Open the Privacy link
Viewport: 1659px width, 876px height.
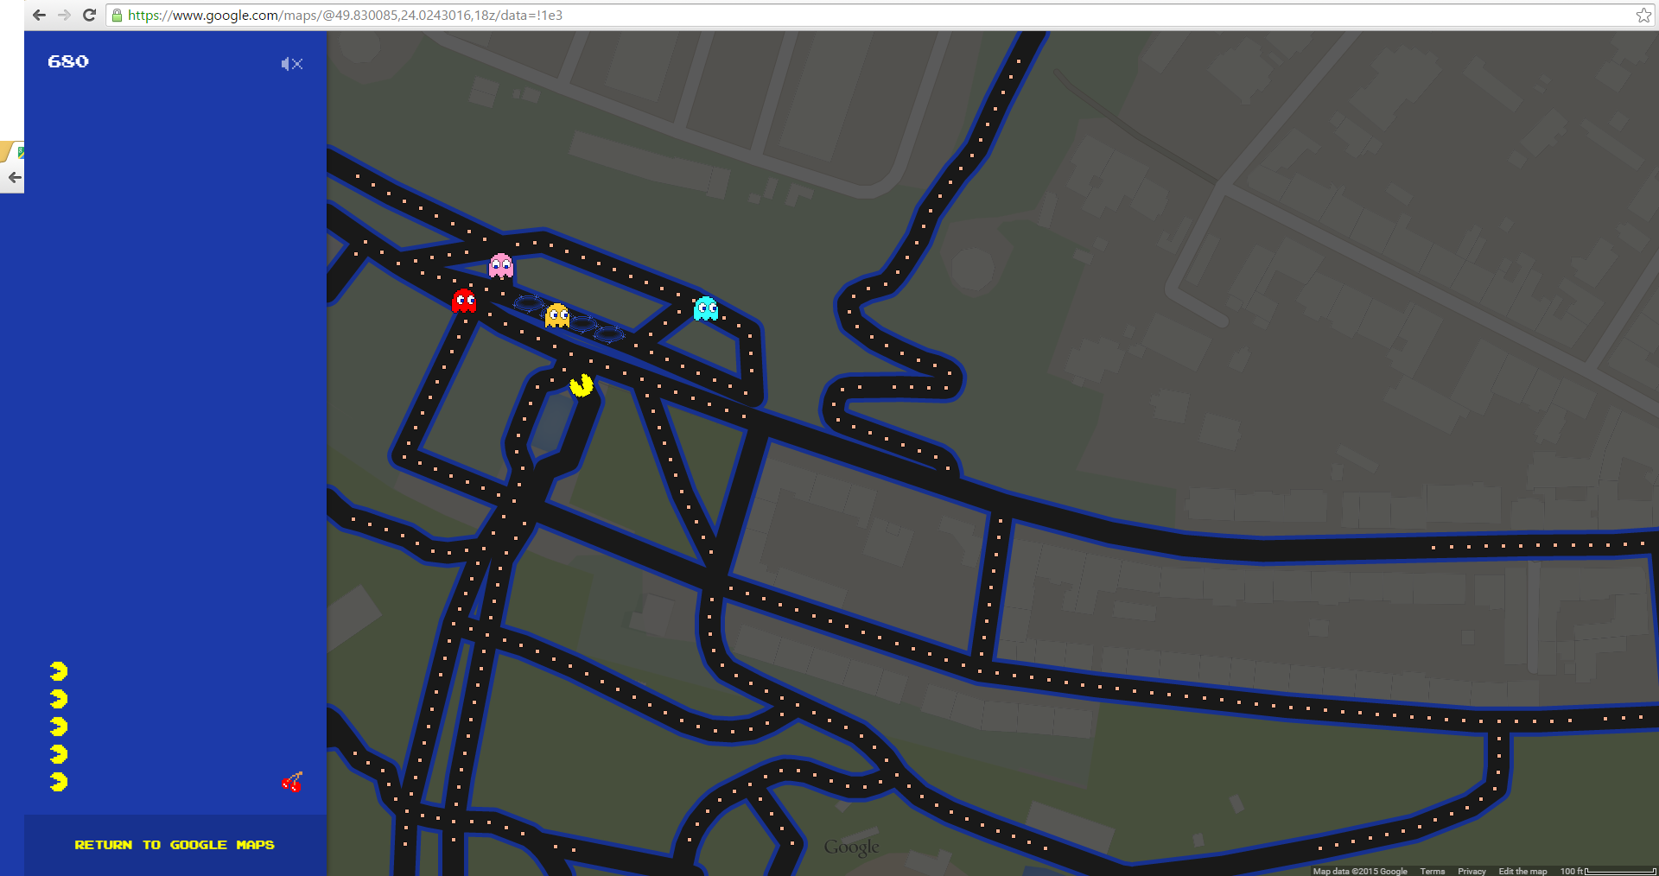[x=1471, y=871]
